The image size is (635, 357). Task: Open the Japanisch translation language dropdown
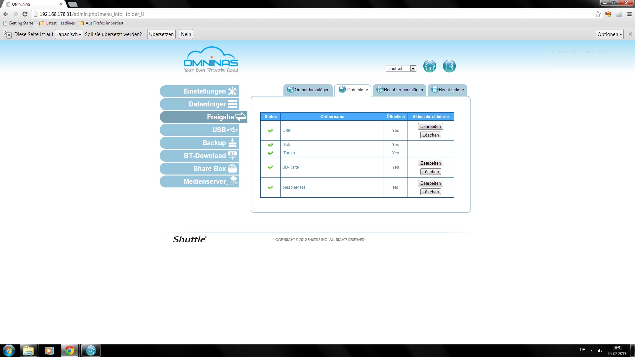pos(69,34)
